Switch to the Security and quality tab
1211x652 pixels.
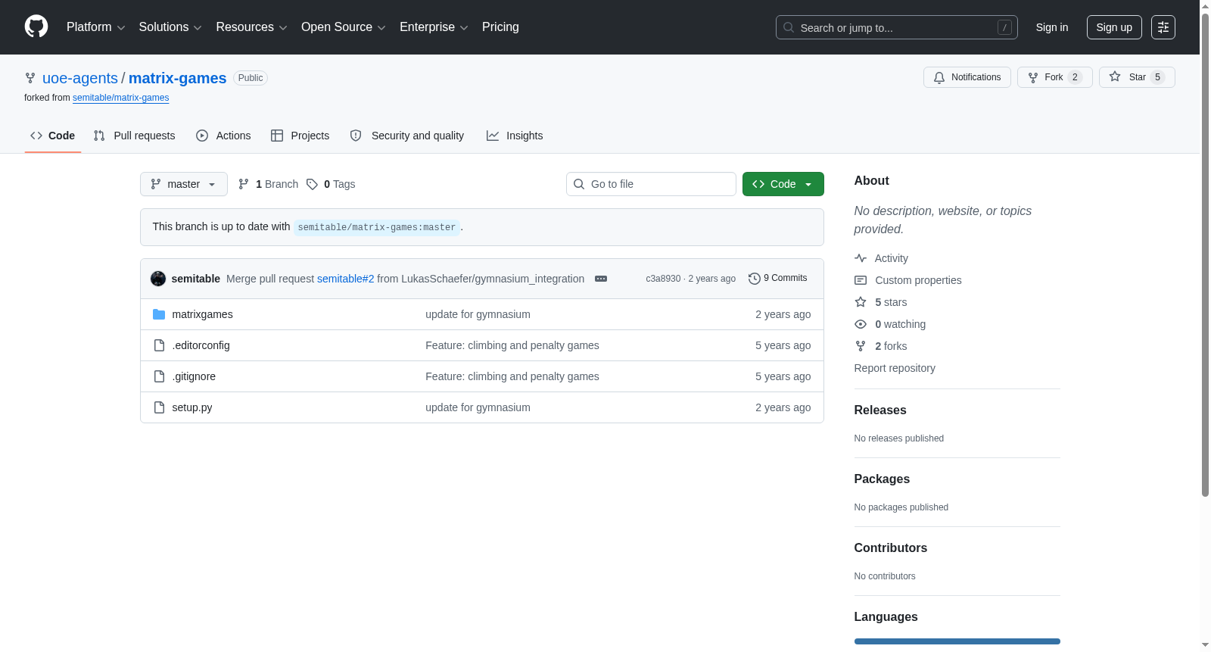click(x=407, y=136)
